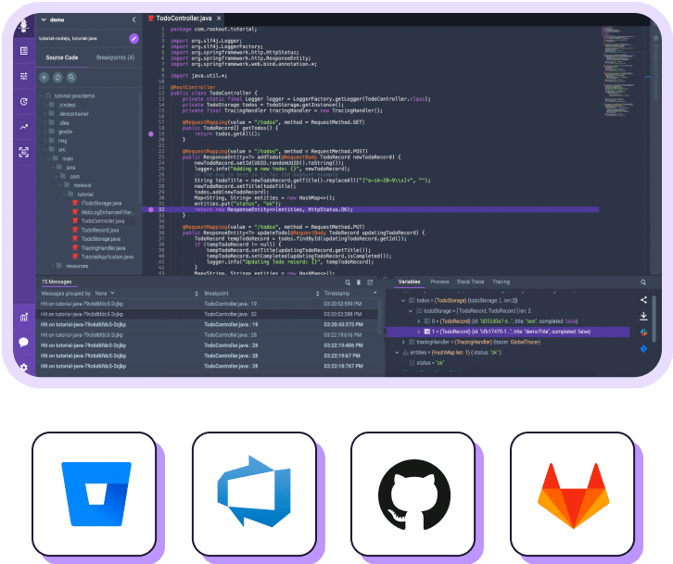
Task: Collapse the sidebar panel with the left arrow
Action: pos(133,19)
